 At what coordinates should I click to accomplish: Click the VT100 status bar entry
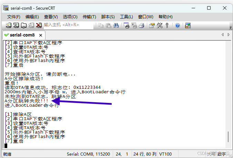[x=165, y=154]
